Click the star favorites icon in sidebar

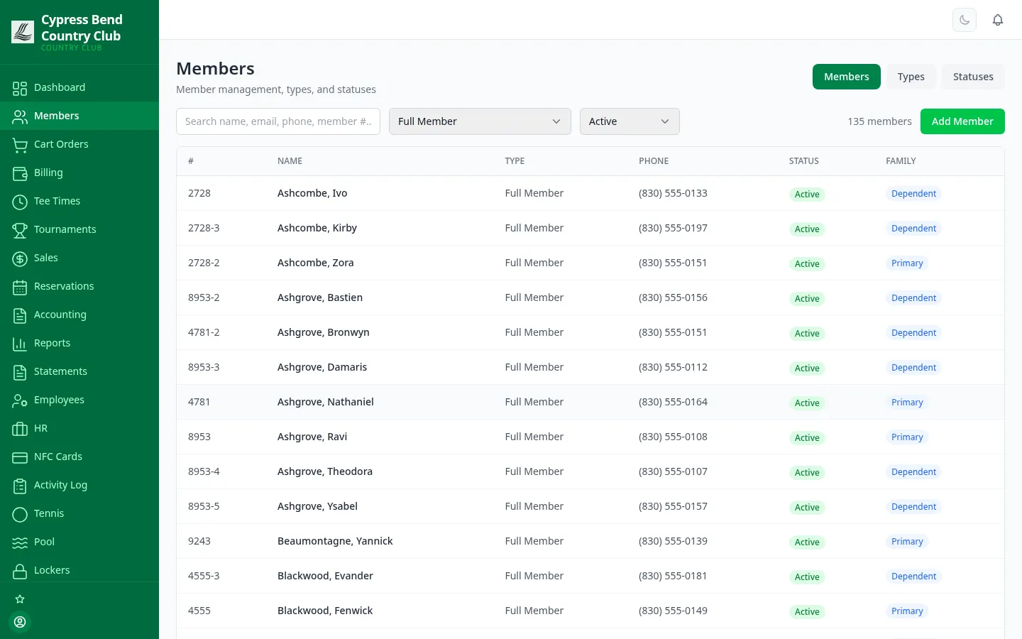click(20, 599)
